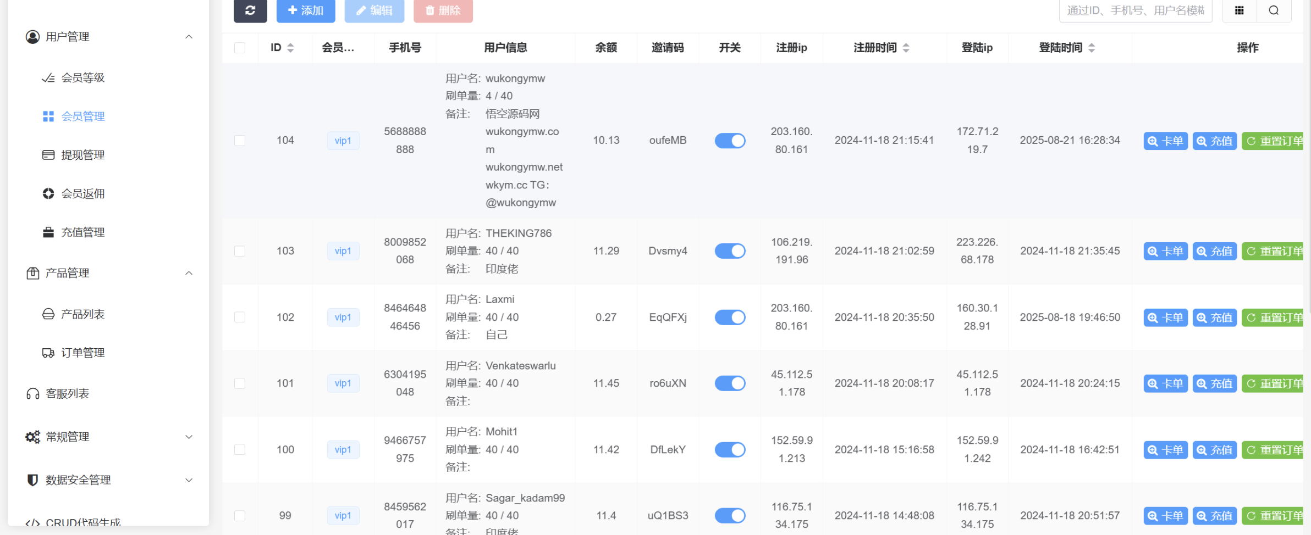Toggle off switch for user wukongymw

click(730, 141)
